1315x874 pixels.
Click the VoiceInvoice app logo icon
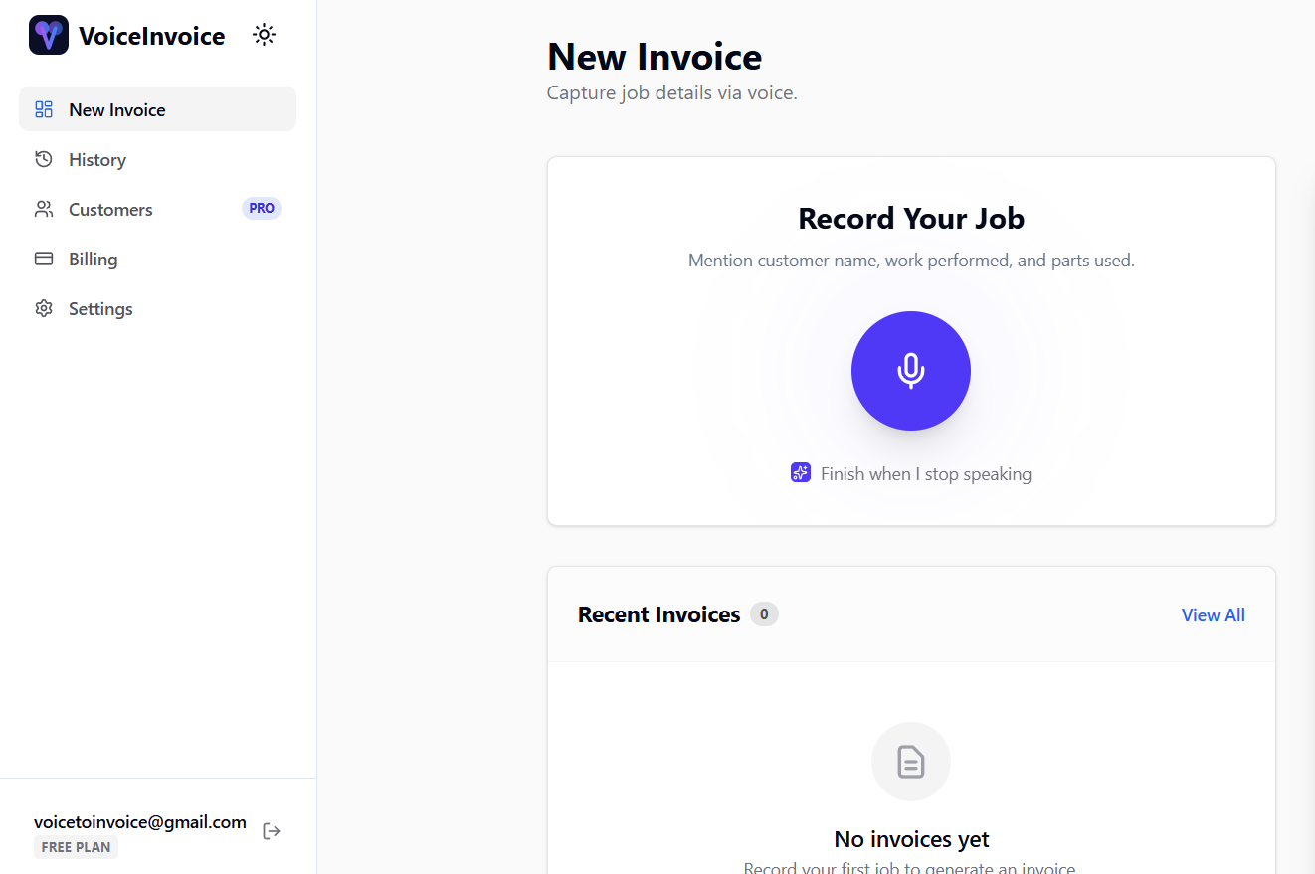[x=48, y=34]
